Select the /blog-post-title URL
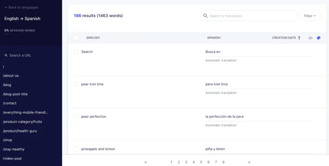The height and width of the screenshot is (166, 329). coord(15,94)
